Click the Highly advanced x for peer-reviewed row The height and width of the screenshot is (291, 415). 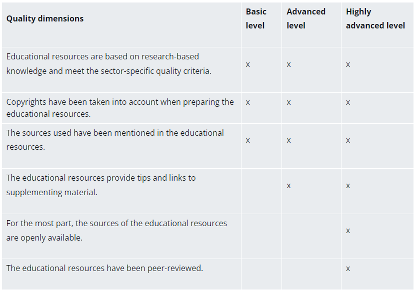pos(348,269)
